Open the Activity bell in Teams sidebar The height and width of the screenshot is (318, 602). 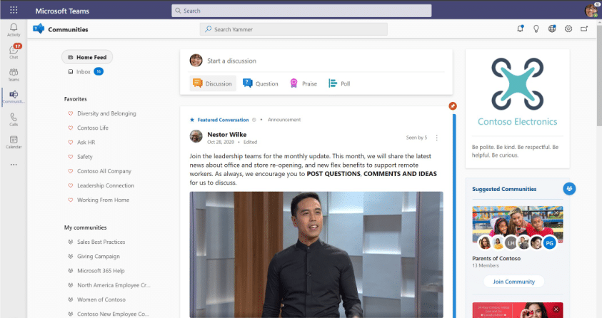tap(14, 29)
